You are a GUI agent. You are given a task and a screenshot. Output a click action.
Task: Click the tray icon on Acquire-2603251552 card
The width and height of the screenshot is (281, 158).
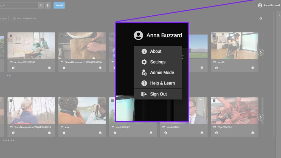(x=49, y=68)
